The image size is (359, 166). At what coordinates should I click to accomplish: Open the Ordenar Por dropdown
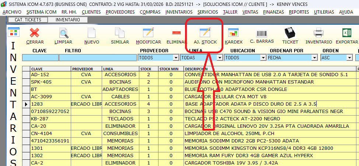(x=314, y=58)
